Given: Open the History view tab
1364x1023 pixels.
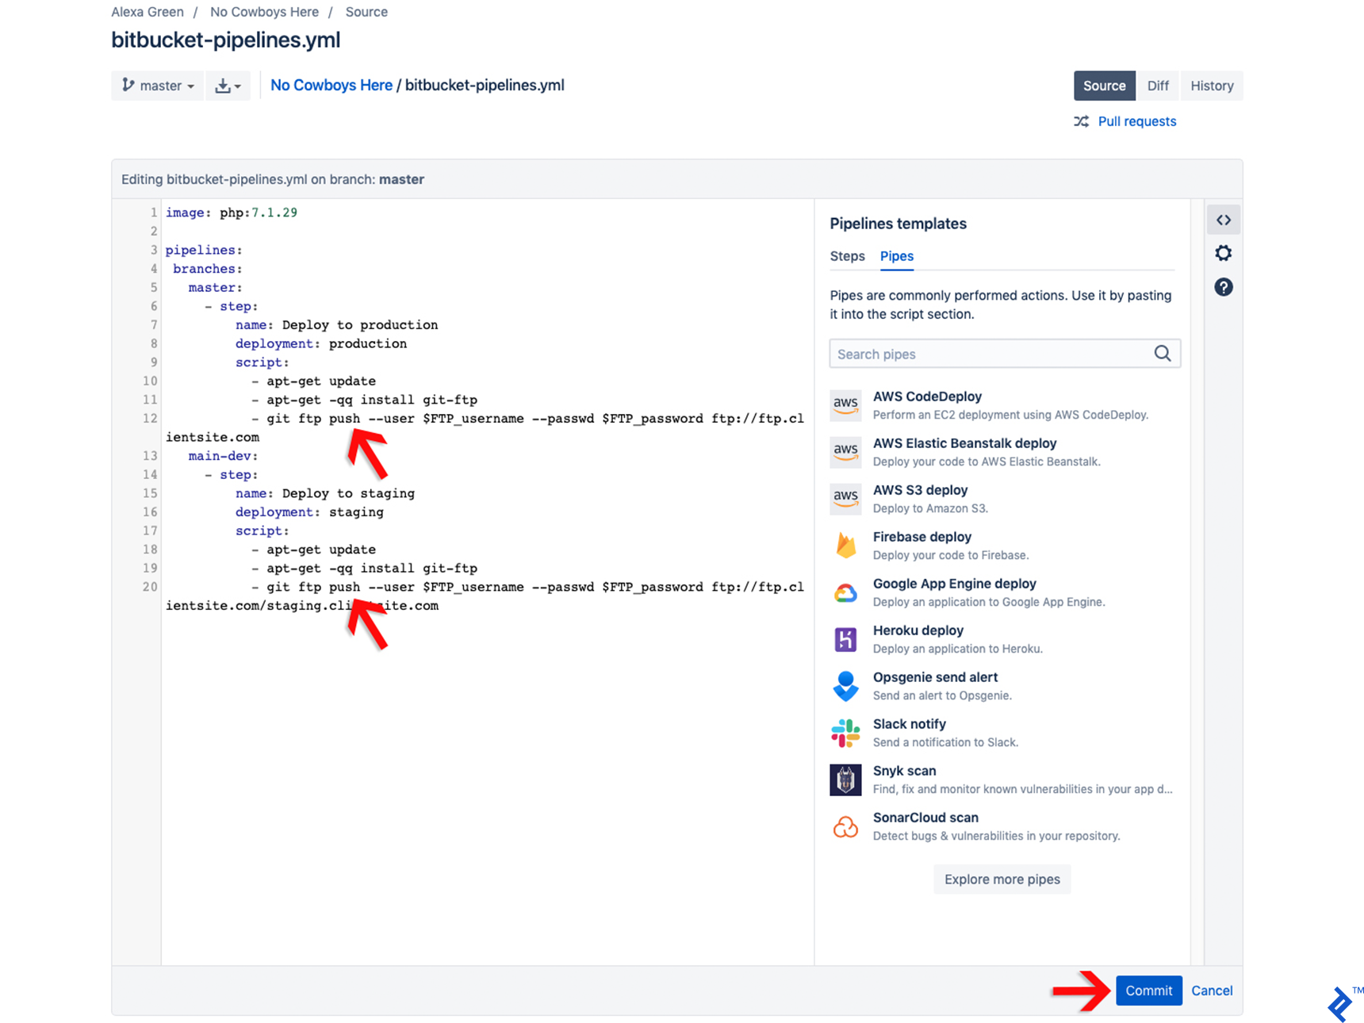Looking at the screenshot, I should point(1211,86).
